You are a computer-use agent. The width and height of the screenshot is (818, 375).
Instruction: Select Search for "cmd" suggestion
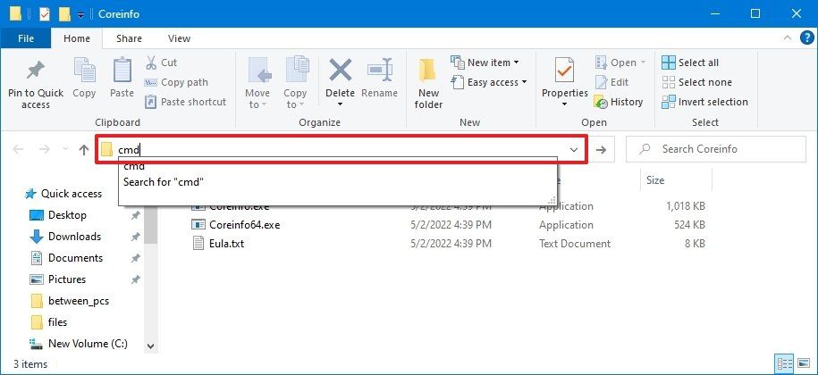pos(338,182)
